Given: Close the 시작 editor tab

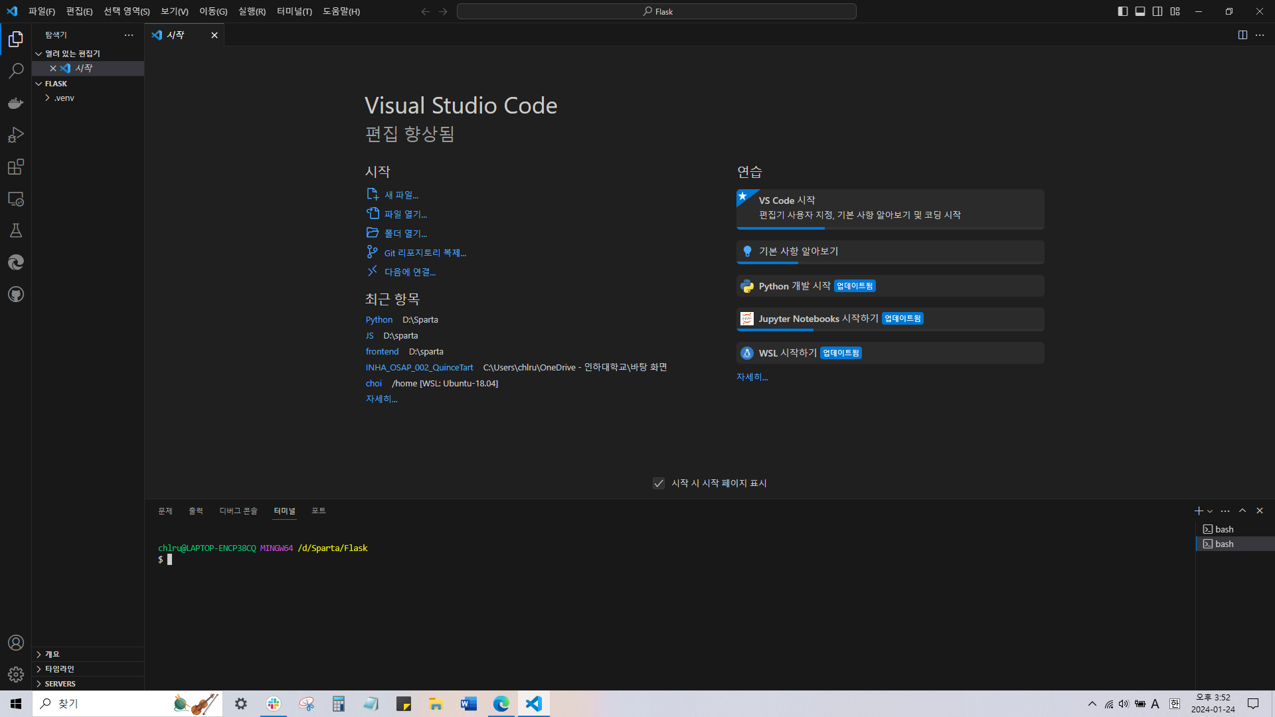Looking at the screenshot, I should 214,35.
